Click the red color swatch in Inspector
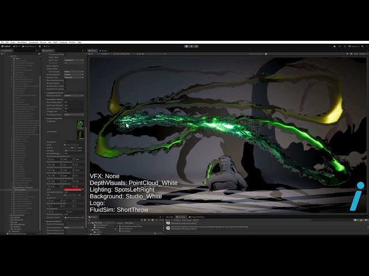The height and width of the screenshot is (276, 369). (x=73, y=189)
